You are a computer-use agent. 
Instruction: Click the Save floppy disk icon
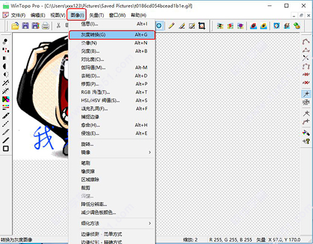click(x=26, y=26)
